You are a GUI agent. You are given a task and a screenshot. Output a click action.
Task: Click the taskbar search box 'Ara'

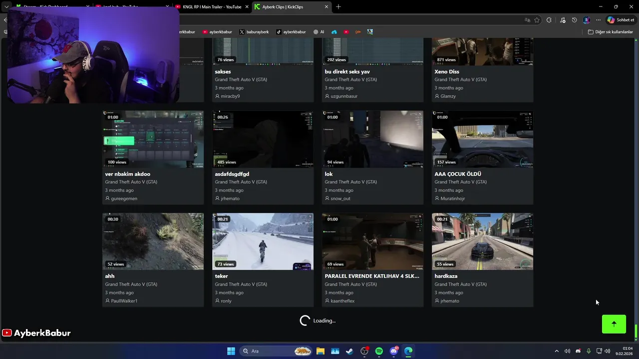pos(277,351)
